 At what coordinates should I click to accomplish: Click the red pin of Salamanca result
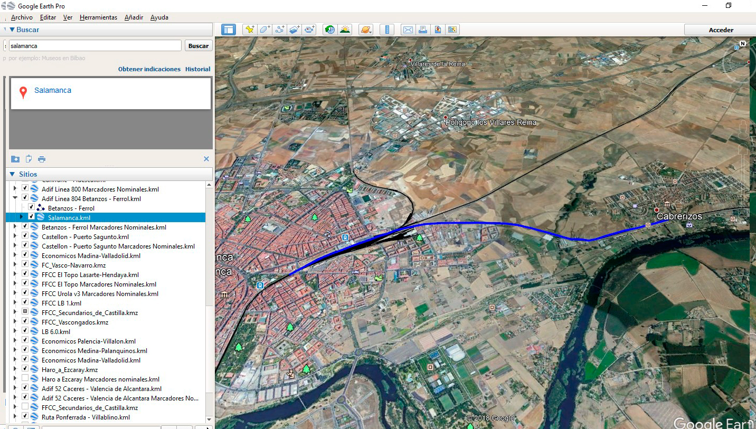coord(23,93)
